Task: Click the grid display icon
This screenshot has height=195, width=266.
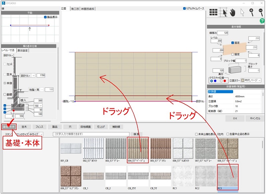Action: click(213, 12)
